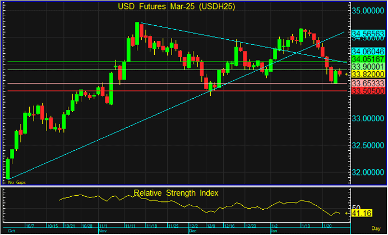Select the Dec month label on axis
388x235 pixels.
(192, 231)
